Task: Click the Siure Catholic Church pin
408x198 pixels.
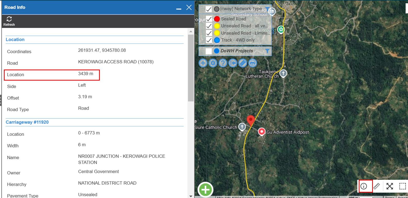Action: pos(242,127)
